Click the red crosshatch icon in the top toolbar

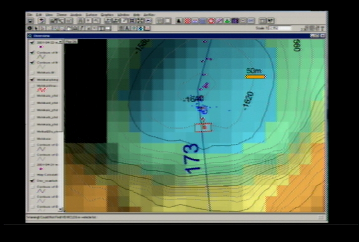pyautogui.click(x=187, y=21)
